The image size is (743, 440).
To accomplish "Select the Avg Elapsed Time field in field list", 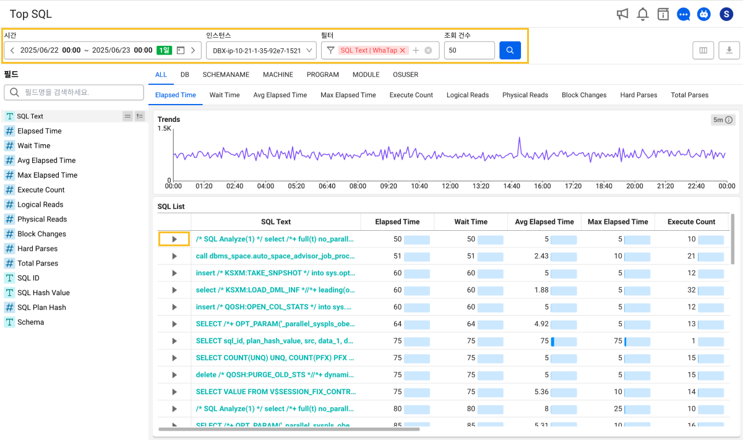I will point(46,160).
